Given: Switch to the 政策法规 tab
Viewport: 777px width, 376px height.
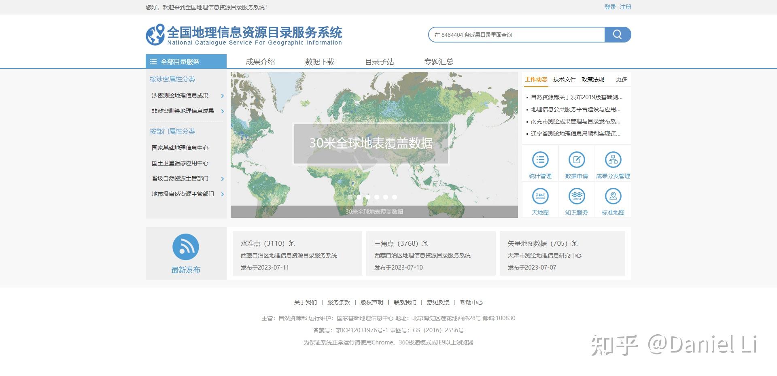Looking at the screenshot, I should click(593, 79).
